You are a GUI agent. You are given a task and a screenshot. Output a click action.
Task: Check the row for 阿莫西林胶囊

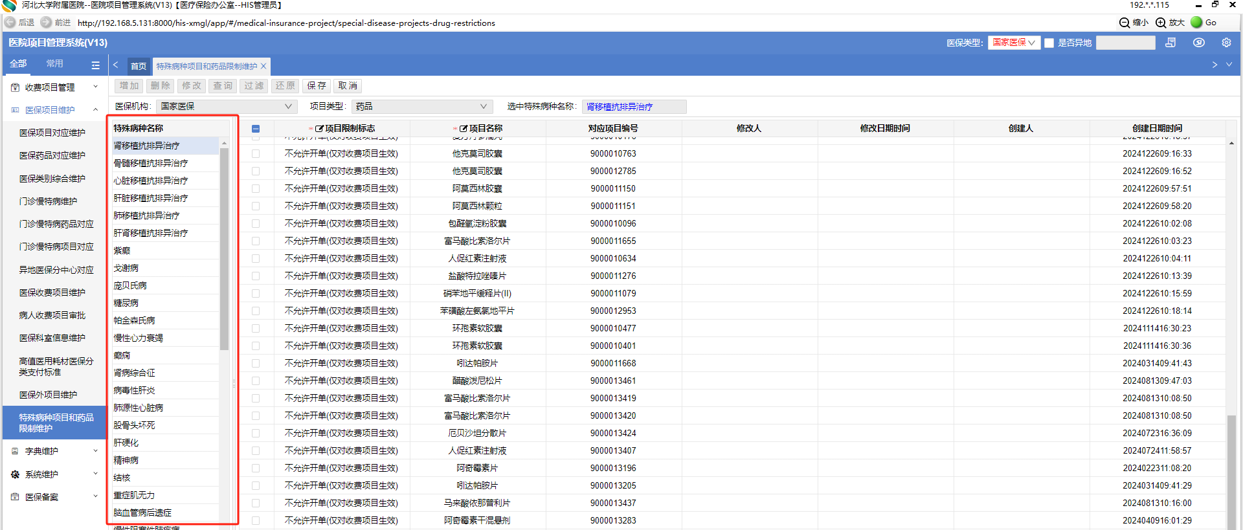tap(256, 189)
